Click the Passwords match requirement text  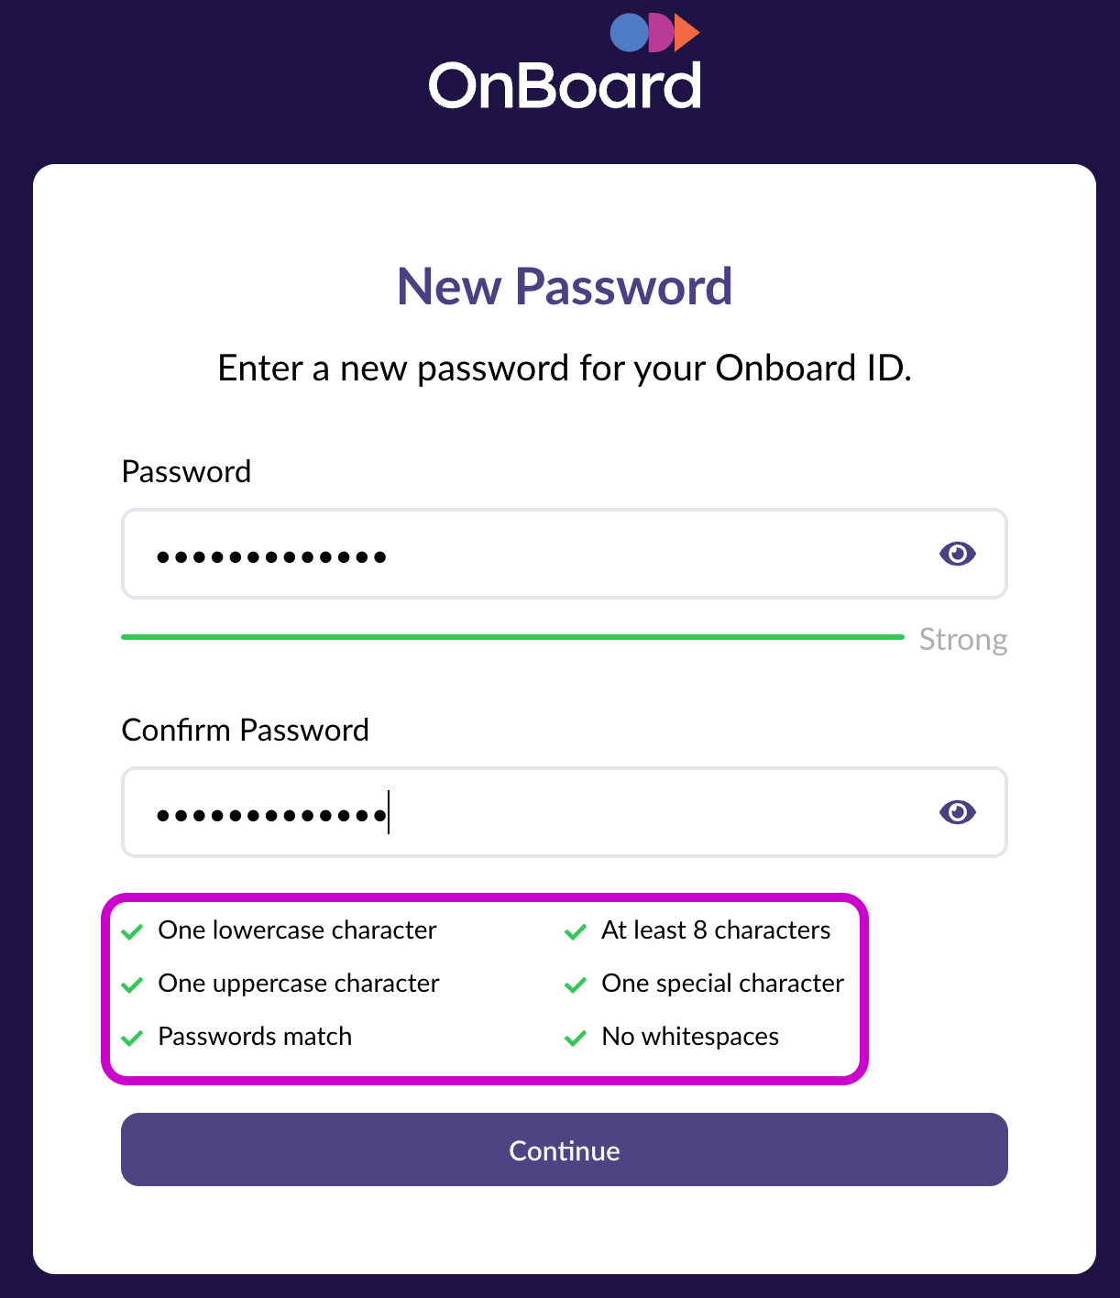click(255, 1037)
